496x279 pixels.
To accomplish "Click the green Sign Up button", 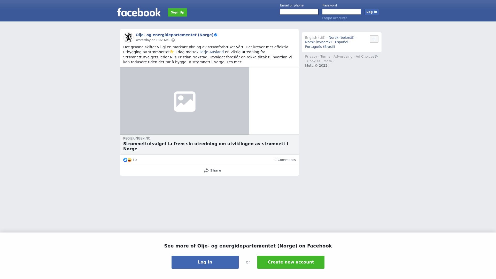I will click(x=177, y=12).
